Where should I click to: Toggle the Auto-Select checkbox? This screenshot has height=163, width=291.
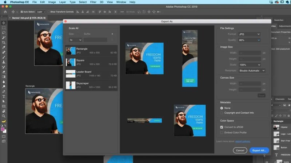point(22,12)
